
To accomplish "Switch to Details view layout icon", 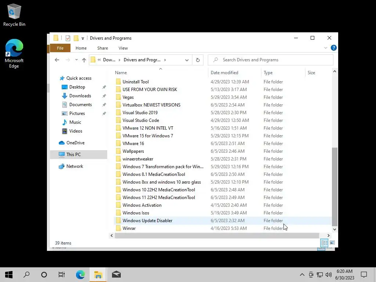I will pyautogui.click(x=324, y=243).
